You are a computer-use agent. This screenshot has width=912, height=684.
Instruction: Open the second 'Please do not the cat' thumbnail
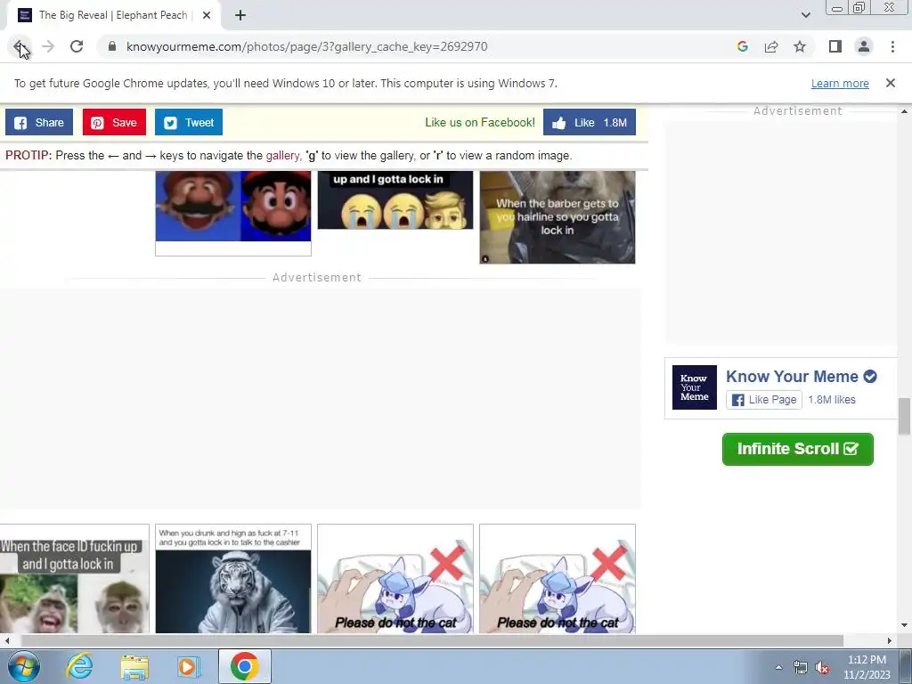pyautogui.click(x=558, y=579)
